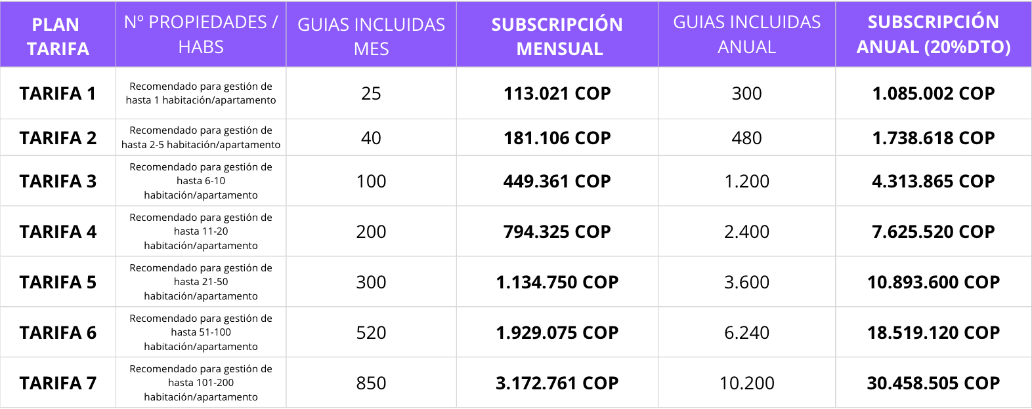Select the TARIFA 6 row label

(x=58, y=332)
